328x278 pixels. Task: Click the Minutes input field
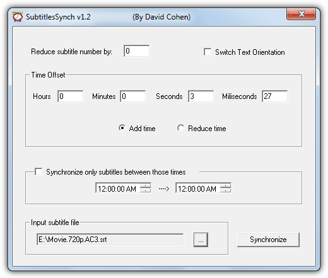(133, 96)
